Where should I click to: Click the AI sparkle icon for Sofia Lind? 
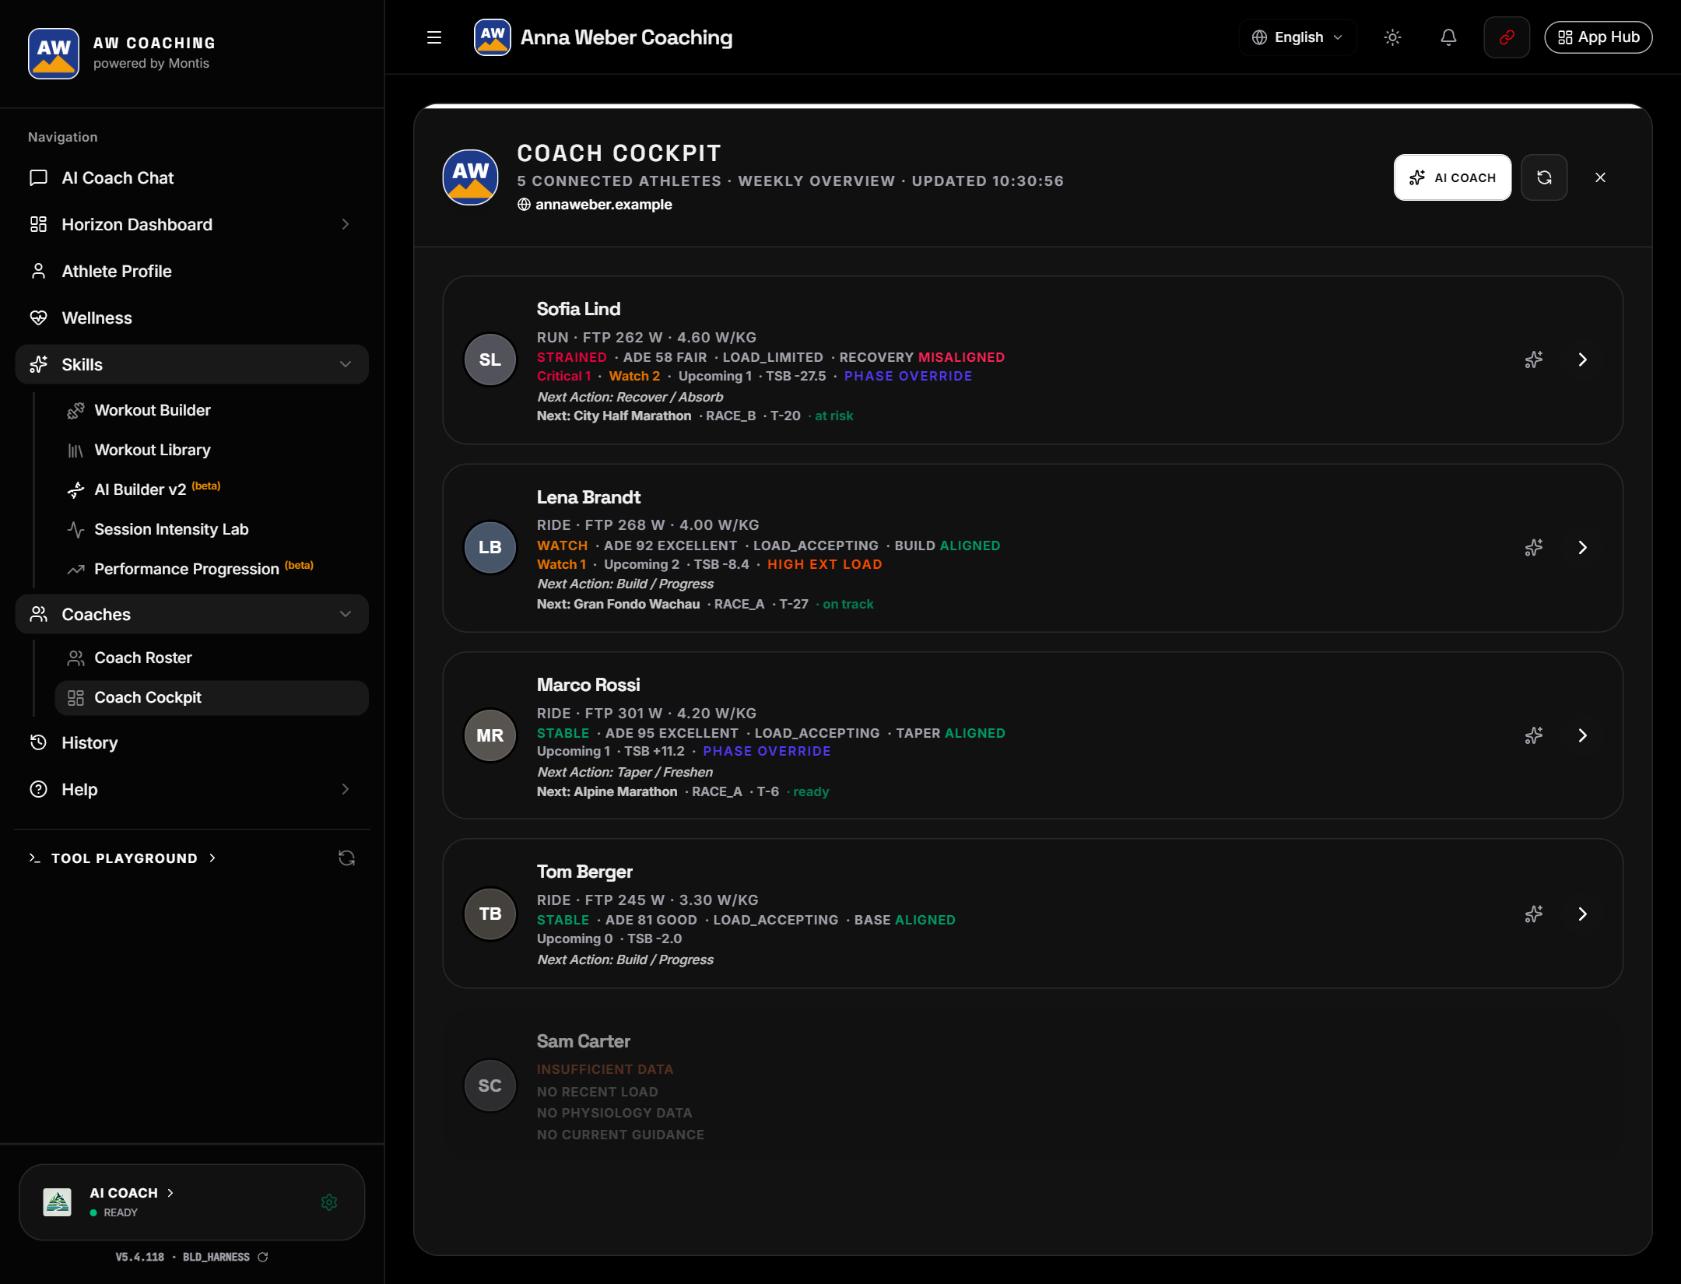pyautogui.click(x=1533, y=360)
